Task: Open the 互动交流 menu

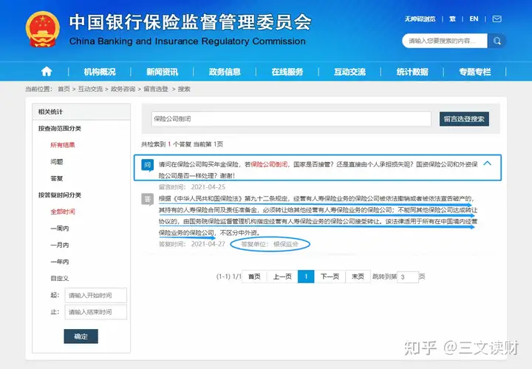Action: point(349,72)
